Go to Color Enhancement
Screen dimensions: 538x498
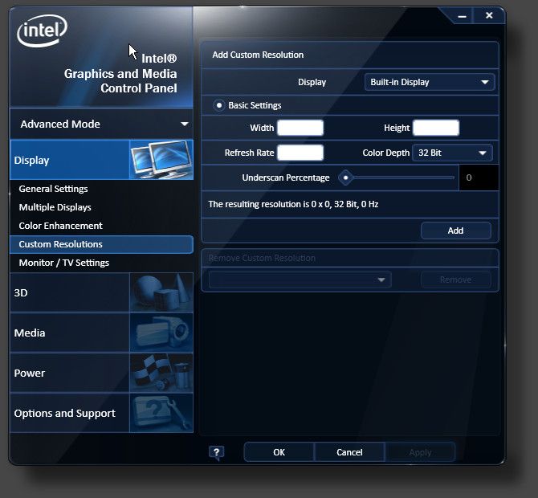click(61, 226)
